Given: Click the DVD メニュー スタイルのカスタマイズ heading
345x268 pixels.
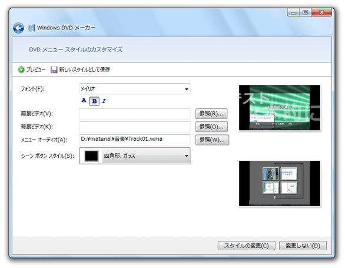Looking at the screenshot, I should tap(76, 49).
